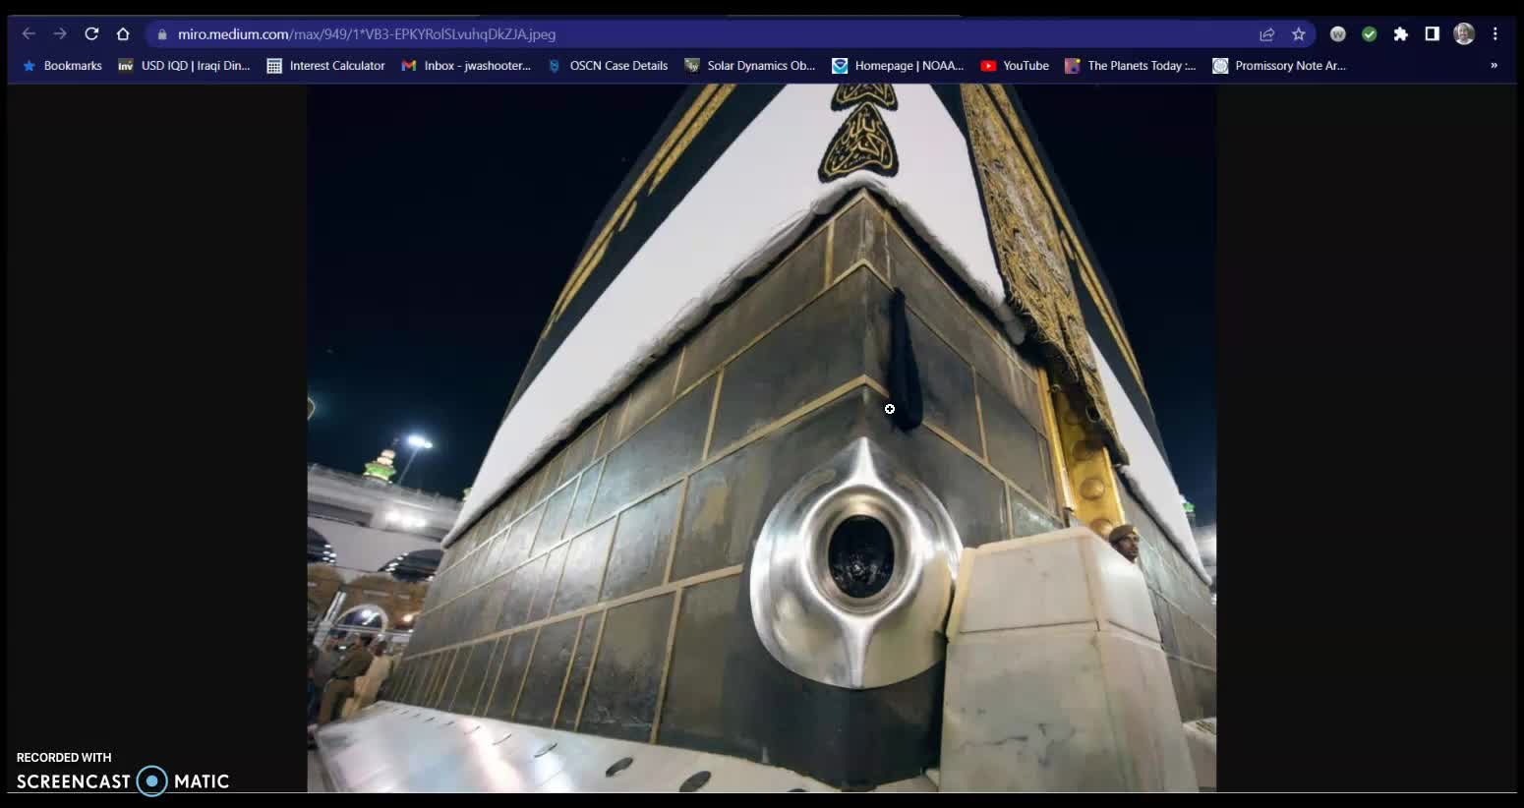Go back to the previous page
Image resolution: width=1524 pixels, height=808 pixels.
point(29,33)
